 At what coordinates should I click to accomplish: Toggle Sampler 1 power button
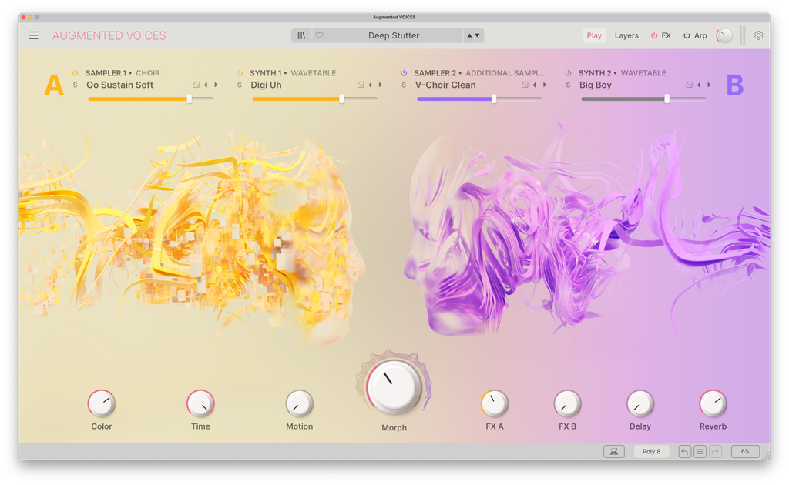(x=75, y=73)
